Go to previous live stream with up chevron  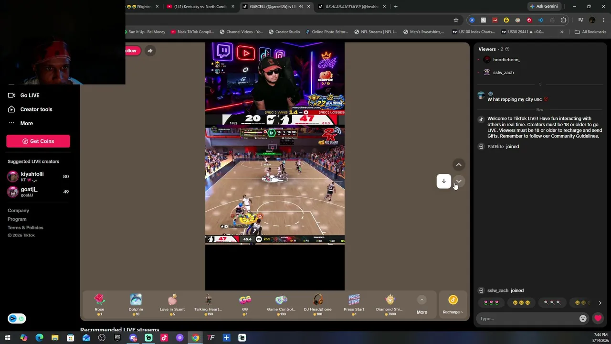click(x=459, y=165)
